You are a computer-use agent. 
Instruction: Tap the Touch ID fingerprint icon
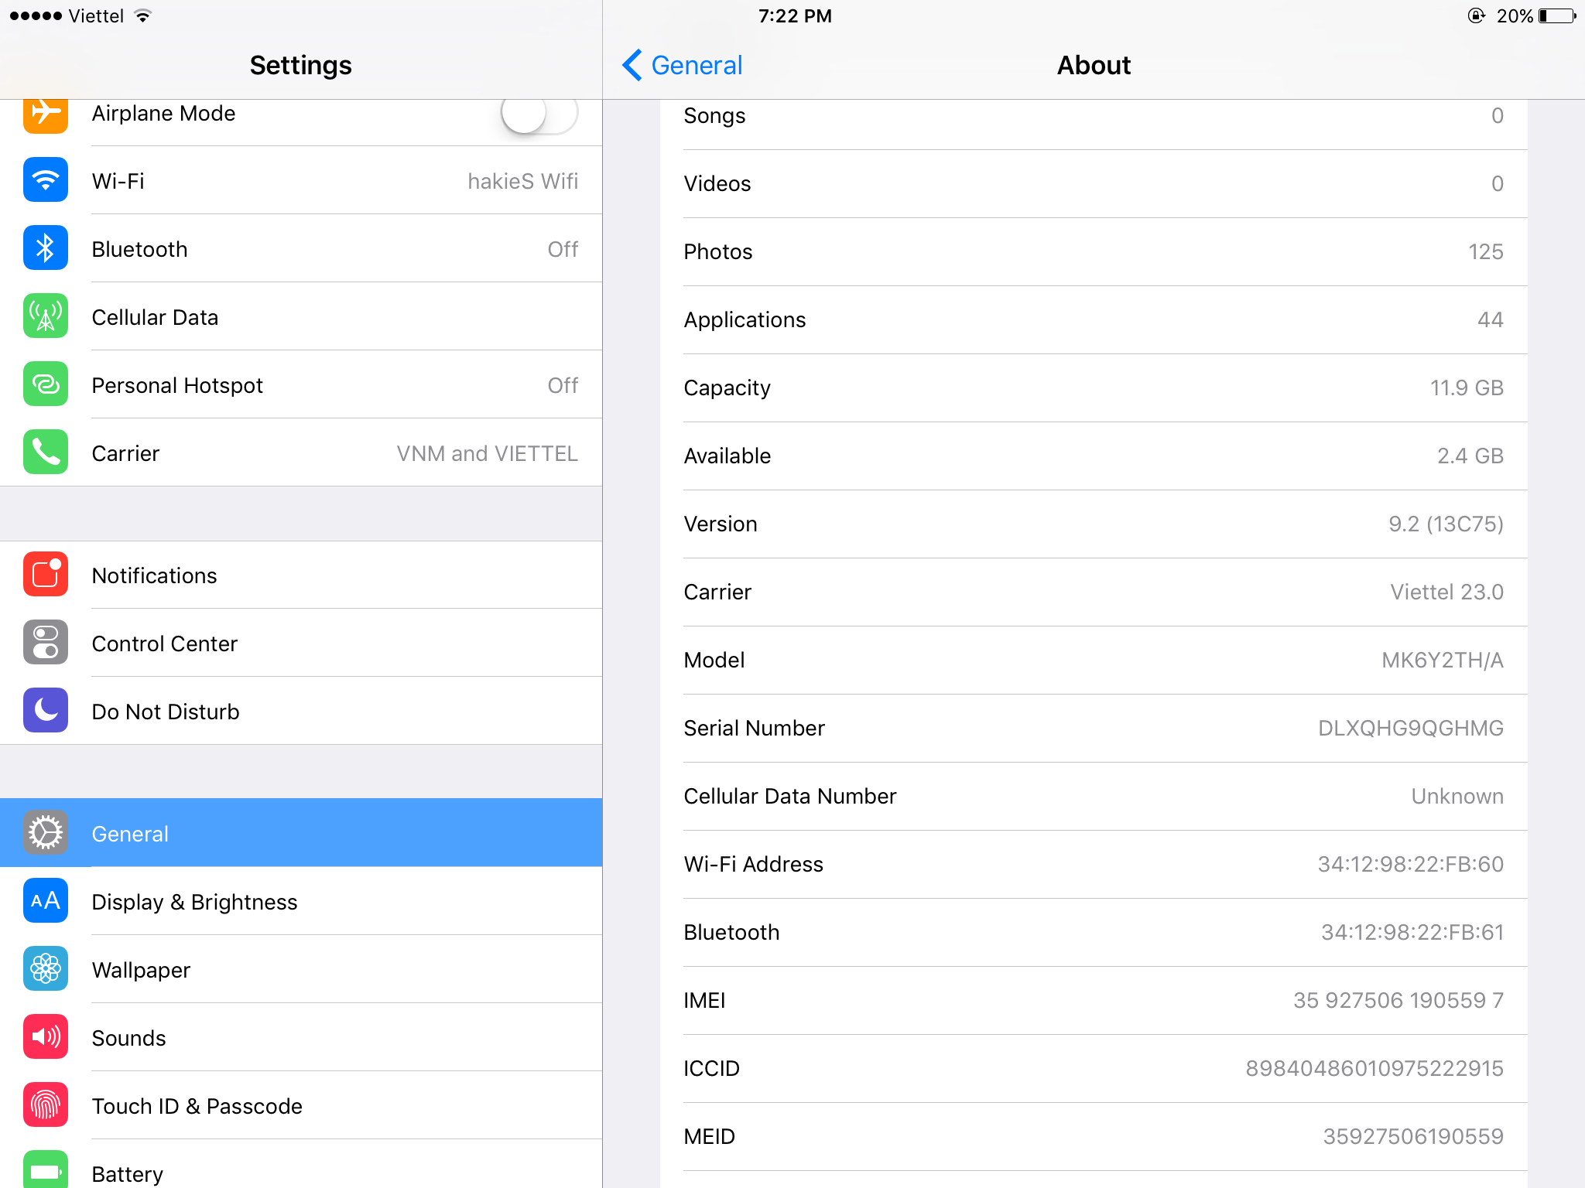tap(46, 1104)
